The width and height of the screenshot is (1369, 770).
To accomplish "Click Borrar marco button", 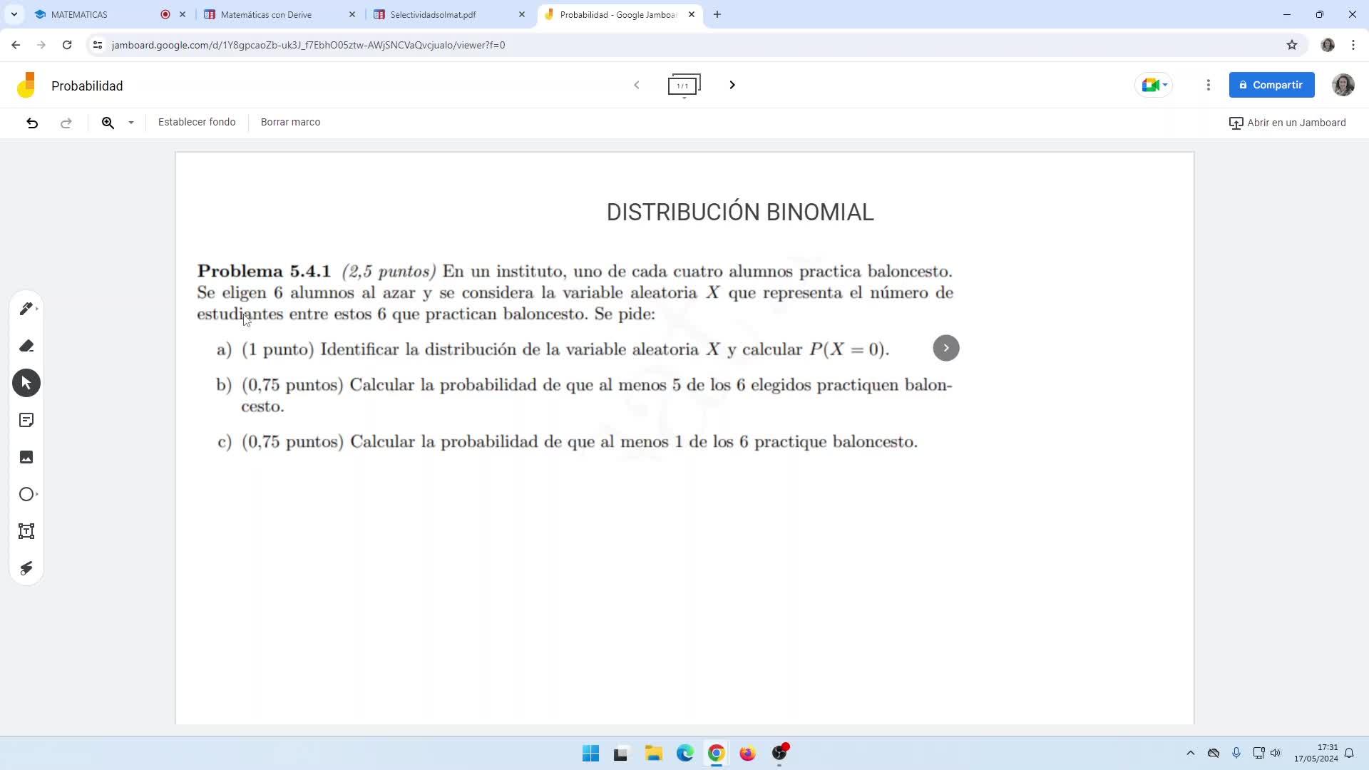I will coord(290,122).
